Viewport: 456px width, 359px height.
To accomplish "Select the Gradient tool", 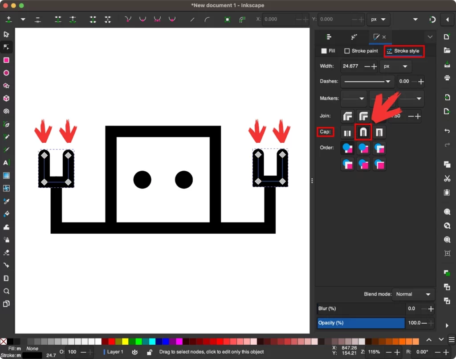I will [6, 175].
